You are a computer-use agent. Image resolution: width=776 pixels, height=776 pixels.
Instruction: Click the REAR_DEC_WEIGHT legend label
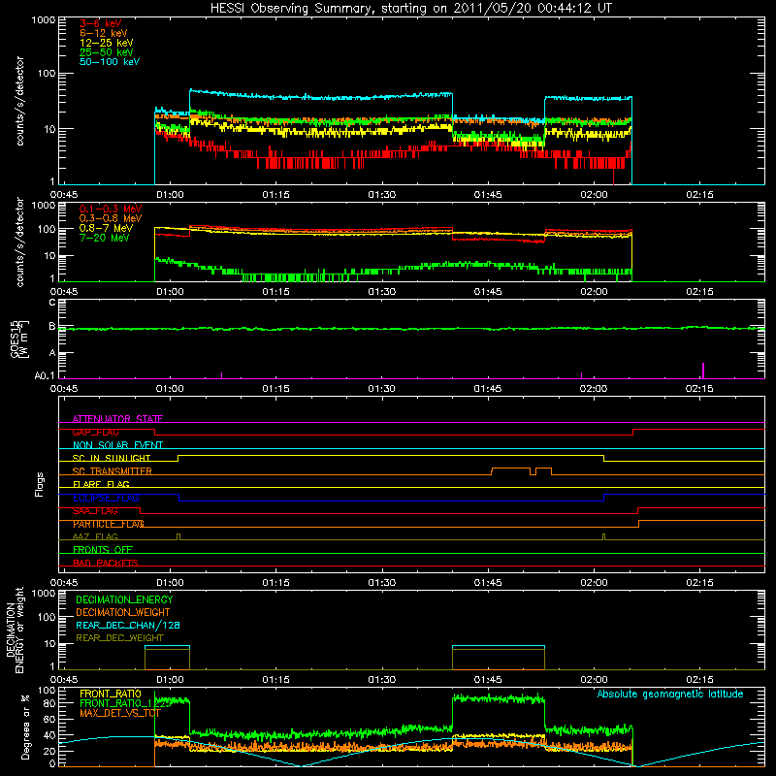point(119,638)
